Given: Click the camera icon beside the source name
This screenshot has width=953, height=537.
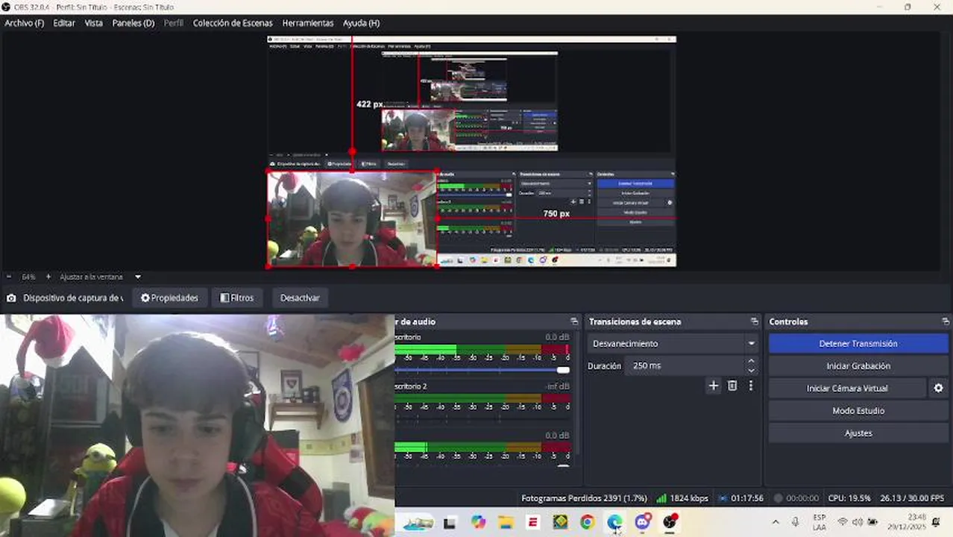Looking at the screenshot, I should (x=11, y=298).
